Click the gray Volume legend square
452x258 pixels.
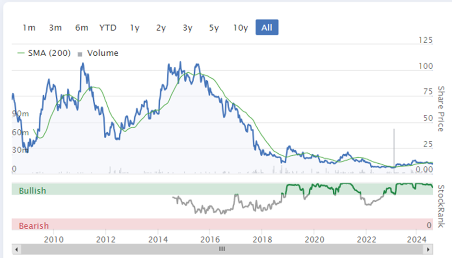pyautogui.click(x=80, y=54)
